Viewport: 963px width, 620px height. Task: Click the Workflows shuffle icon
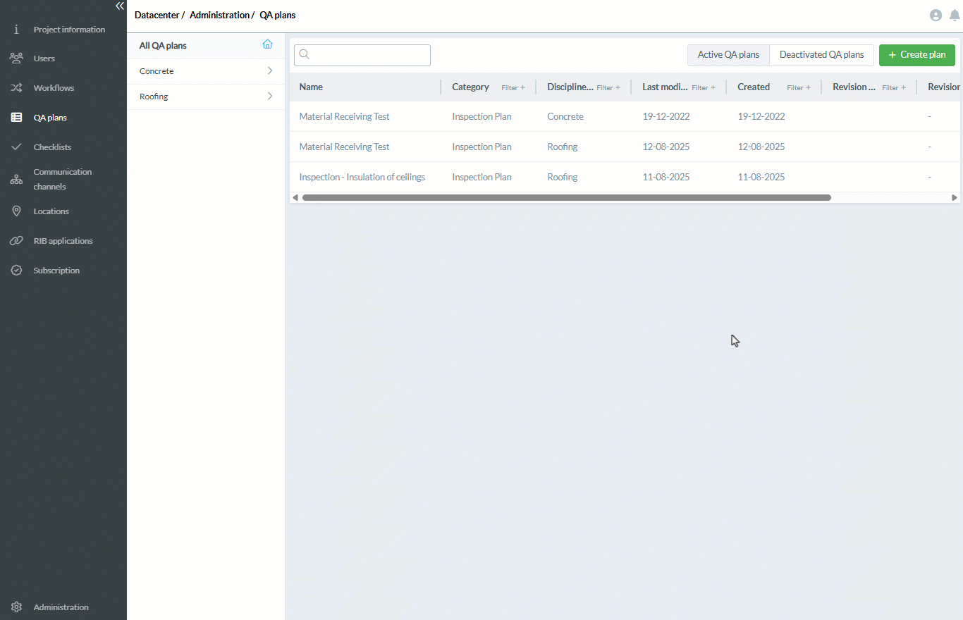point(16,88)
